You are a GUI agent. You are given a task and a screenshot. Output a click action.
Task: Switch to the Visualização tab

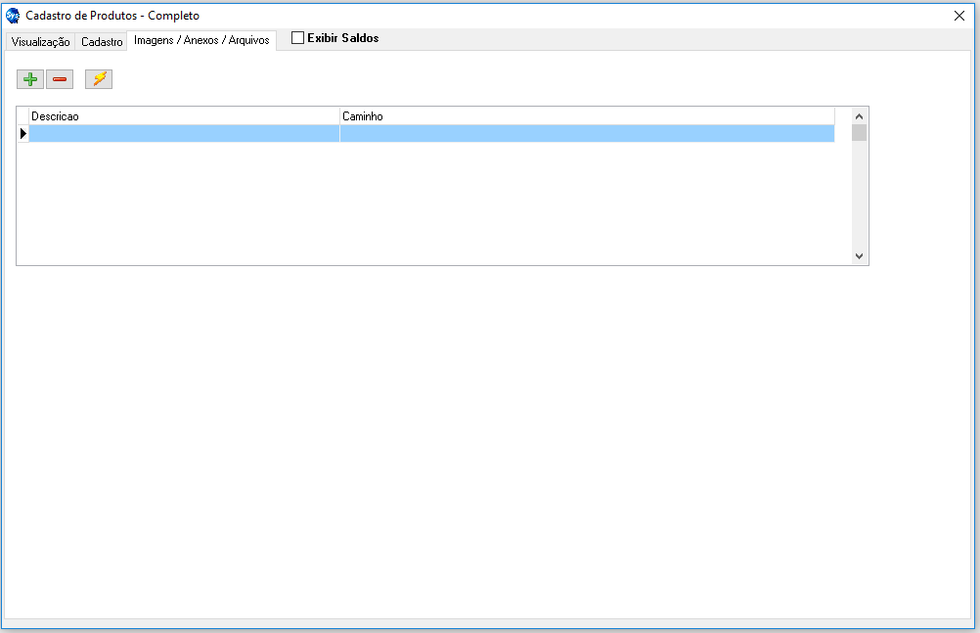(40, 42)
